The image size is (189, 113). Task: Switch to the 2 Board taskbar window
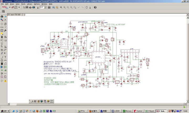[150, 111]
